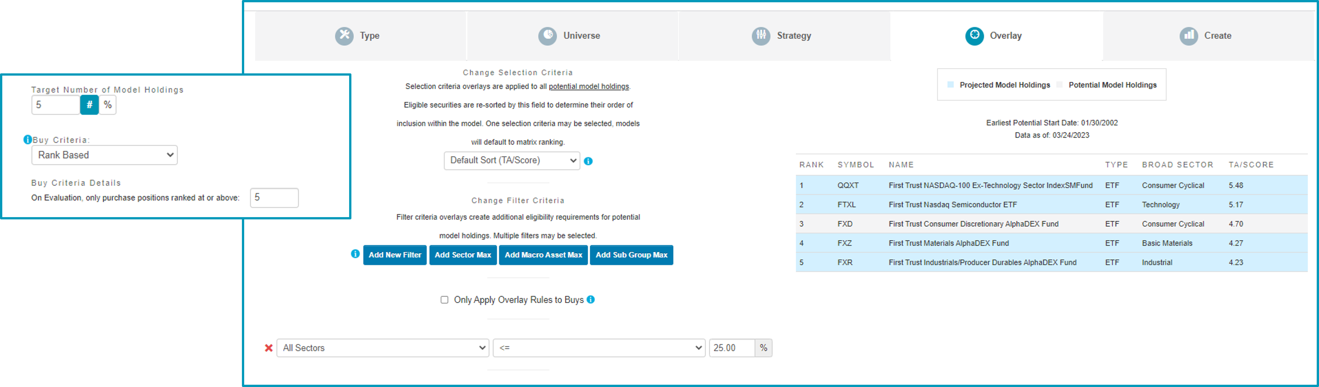Click the Potential Model Holdings legend swatch
This screenshot has width=1319, height=387.
(1059, 85)
